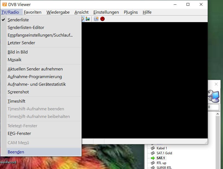
Task: Click the red record button in toolbar
Action: pyautogui.click(x=102, y=19)
